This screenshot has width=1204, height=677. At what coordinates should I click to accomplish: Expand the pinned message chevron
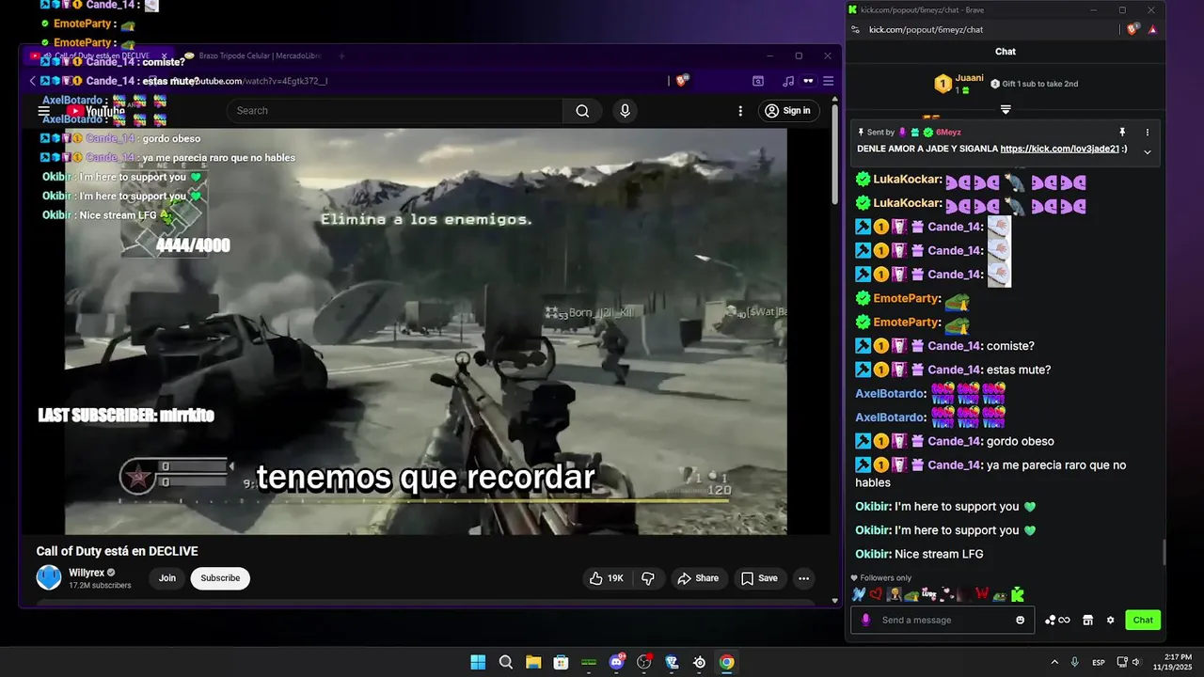[1148, 151]
